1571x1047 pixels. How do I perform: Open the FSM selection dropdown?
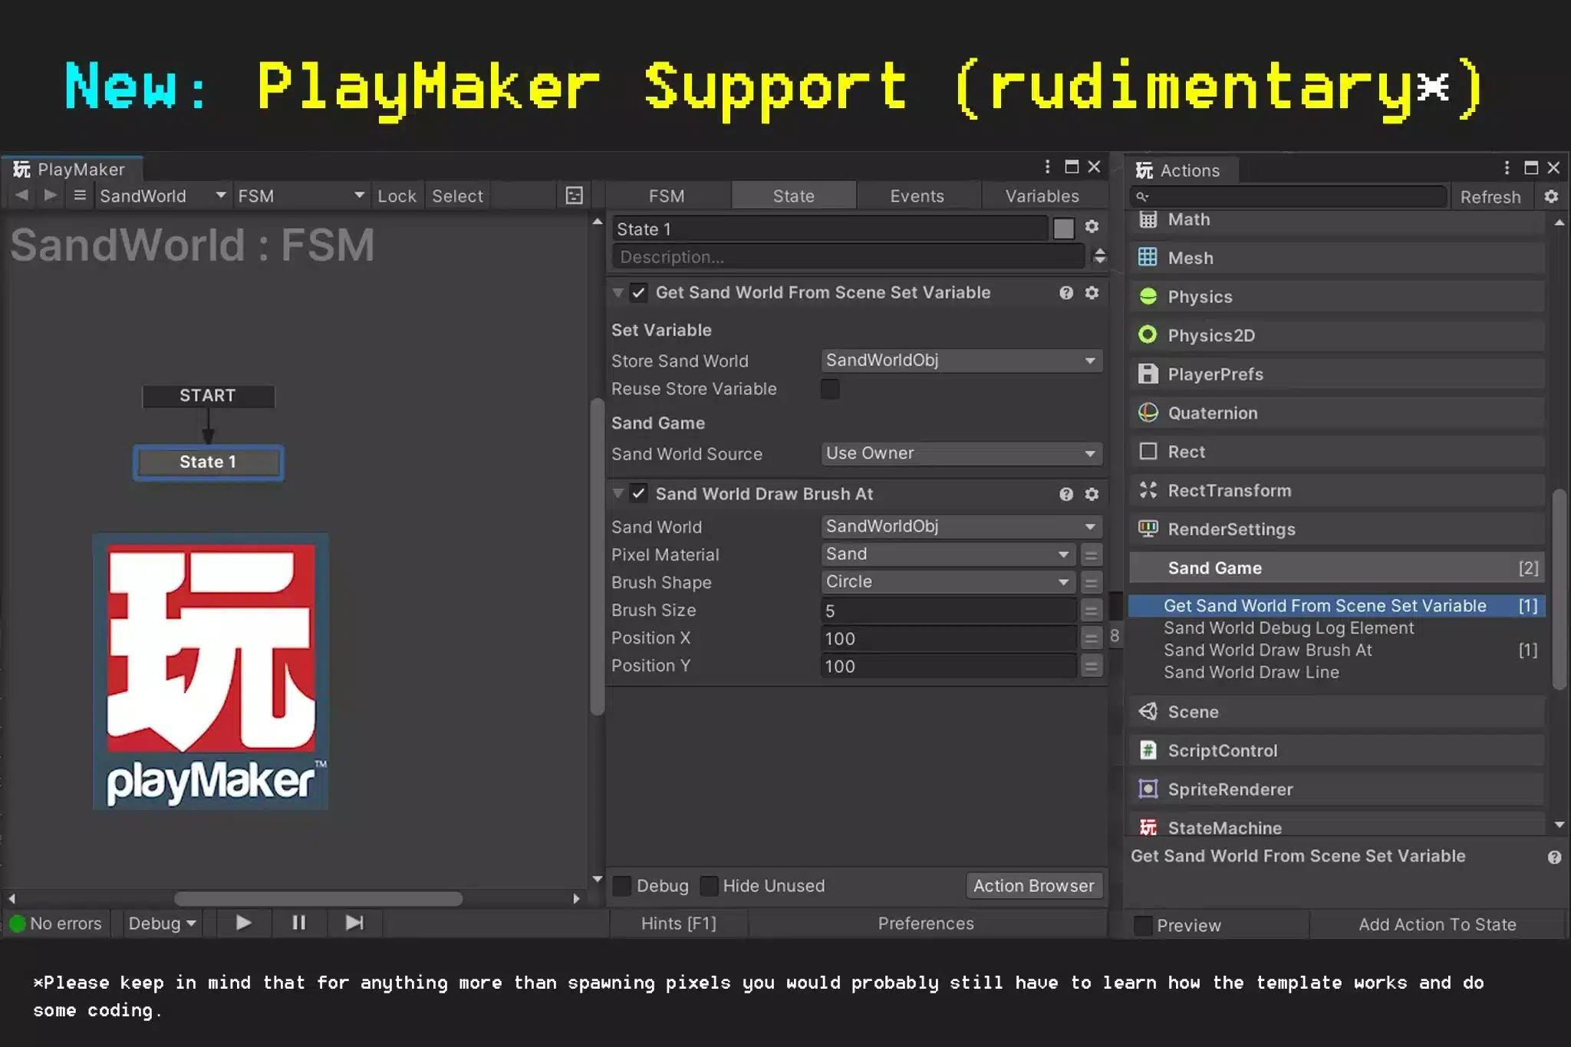click(x=301, y=196)
